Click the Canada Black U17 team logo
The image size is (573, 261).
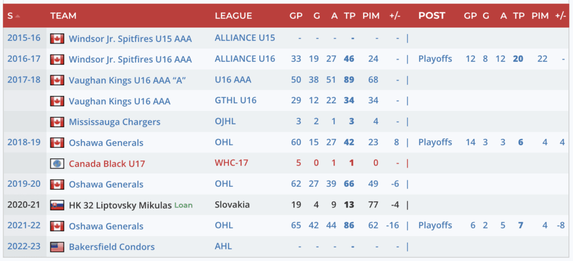click(57, 164)
